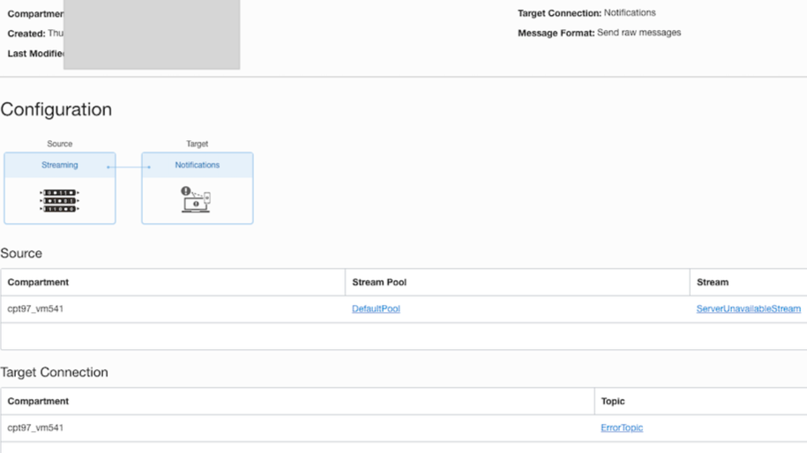
Task: Click the Stream column header
Action: (713, 282)
